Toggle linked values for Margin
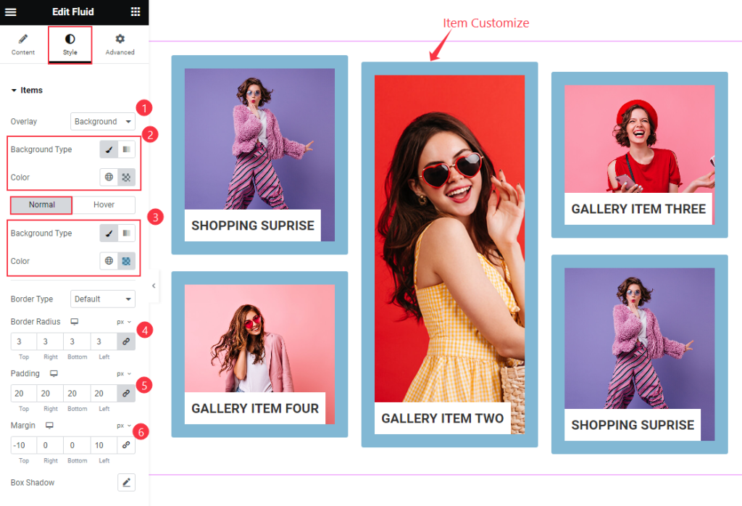This screenshot has width=742, height=506. (x=126, y=445)
